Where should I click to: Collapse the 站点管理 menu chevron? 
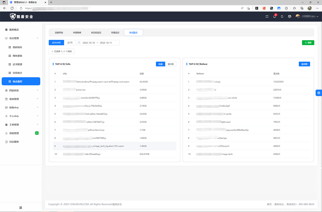(38, 38)
